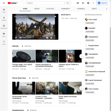Image resolution: width=111 pixels, height=111 pixels.
Task: Open the 7:40 car sermon thumbnail
Action: 47,56
